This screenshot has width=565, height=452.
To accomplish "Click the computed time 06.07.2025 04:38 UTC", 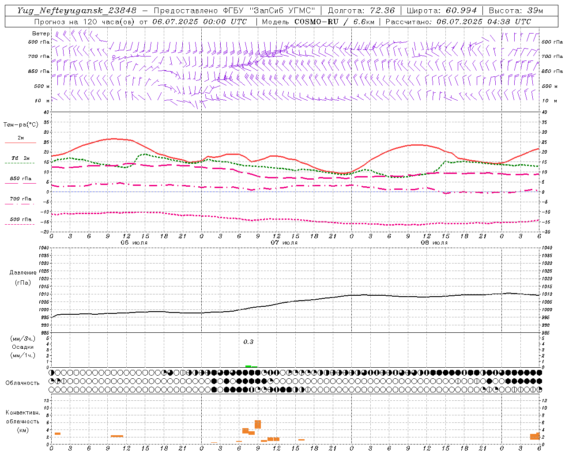I will pos(483,22).
